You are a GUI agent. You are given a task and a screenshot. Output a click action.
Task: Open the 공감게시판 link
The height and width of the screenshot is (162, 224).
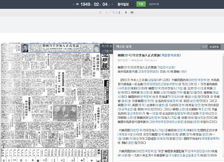pos(154,4)
